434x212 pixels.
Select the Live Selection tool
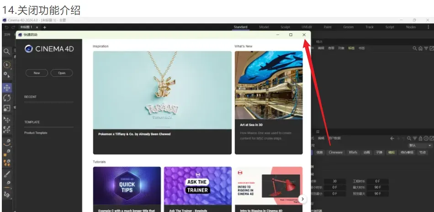[7, 65]
